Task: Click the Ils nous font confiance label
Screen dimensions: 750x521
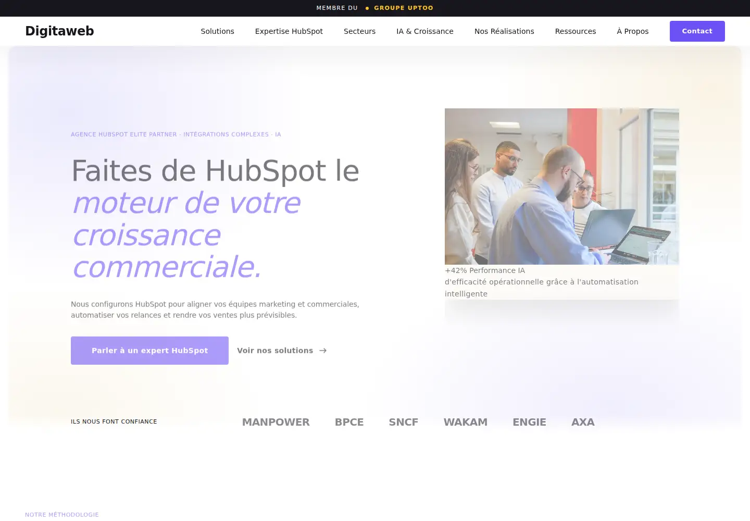Action: click(114, 421)
